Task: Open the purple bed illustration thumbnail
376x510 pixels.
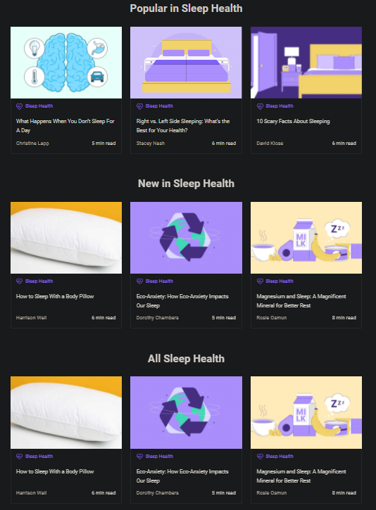Action: click(x=186, y=63)
